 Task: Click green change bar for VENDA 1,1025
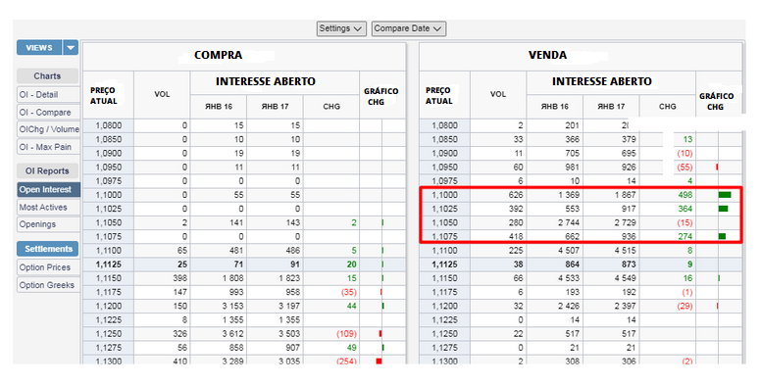723,209
